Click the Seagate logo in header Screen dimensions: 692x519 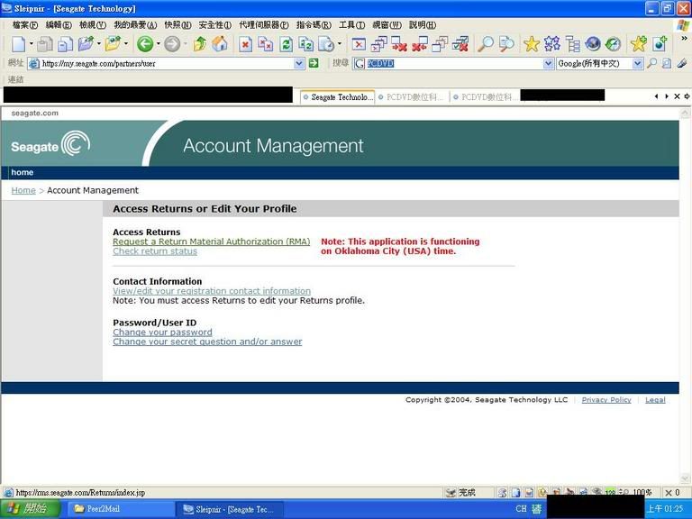point(50,144)
